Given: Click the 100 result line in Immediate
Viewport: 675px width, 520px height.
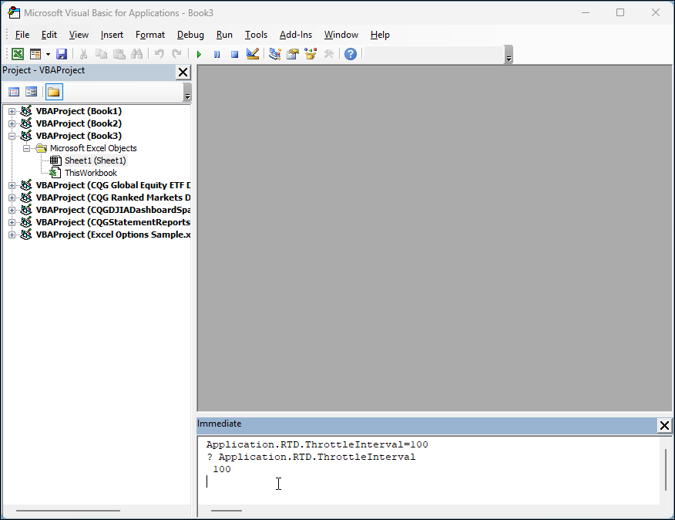Looking at the screenshot, I should [222, 469].
